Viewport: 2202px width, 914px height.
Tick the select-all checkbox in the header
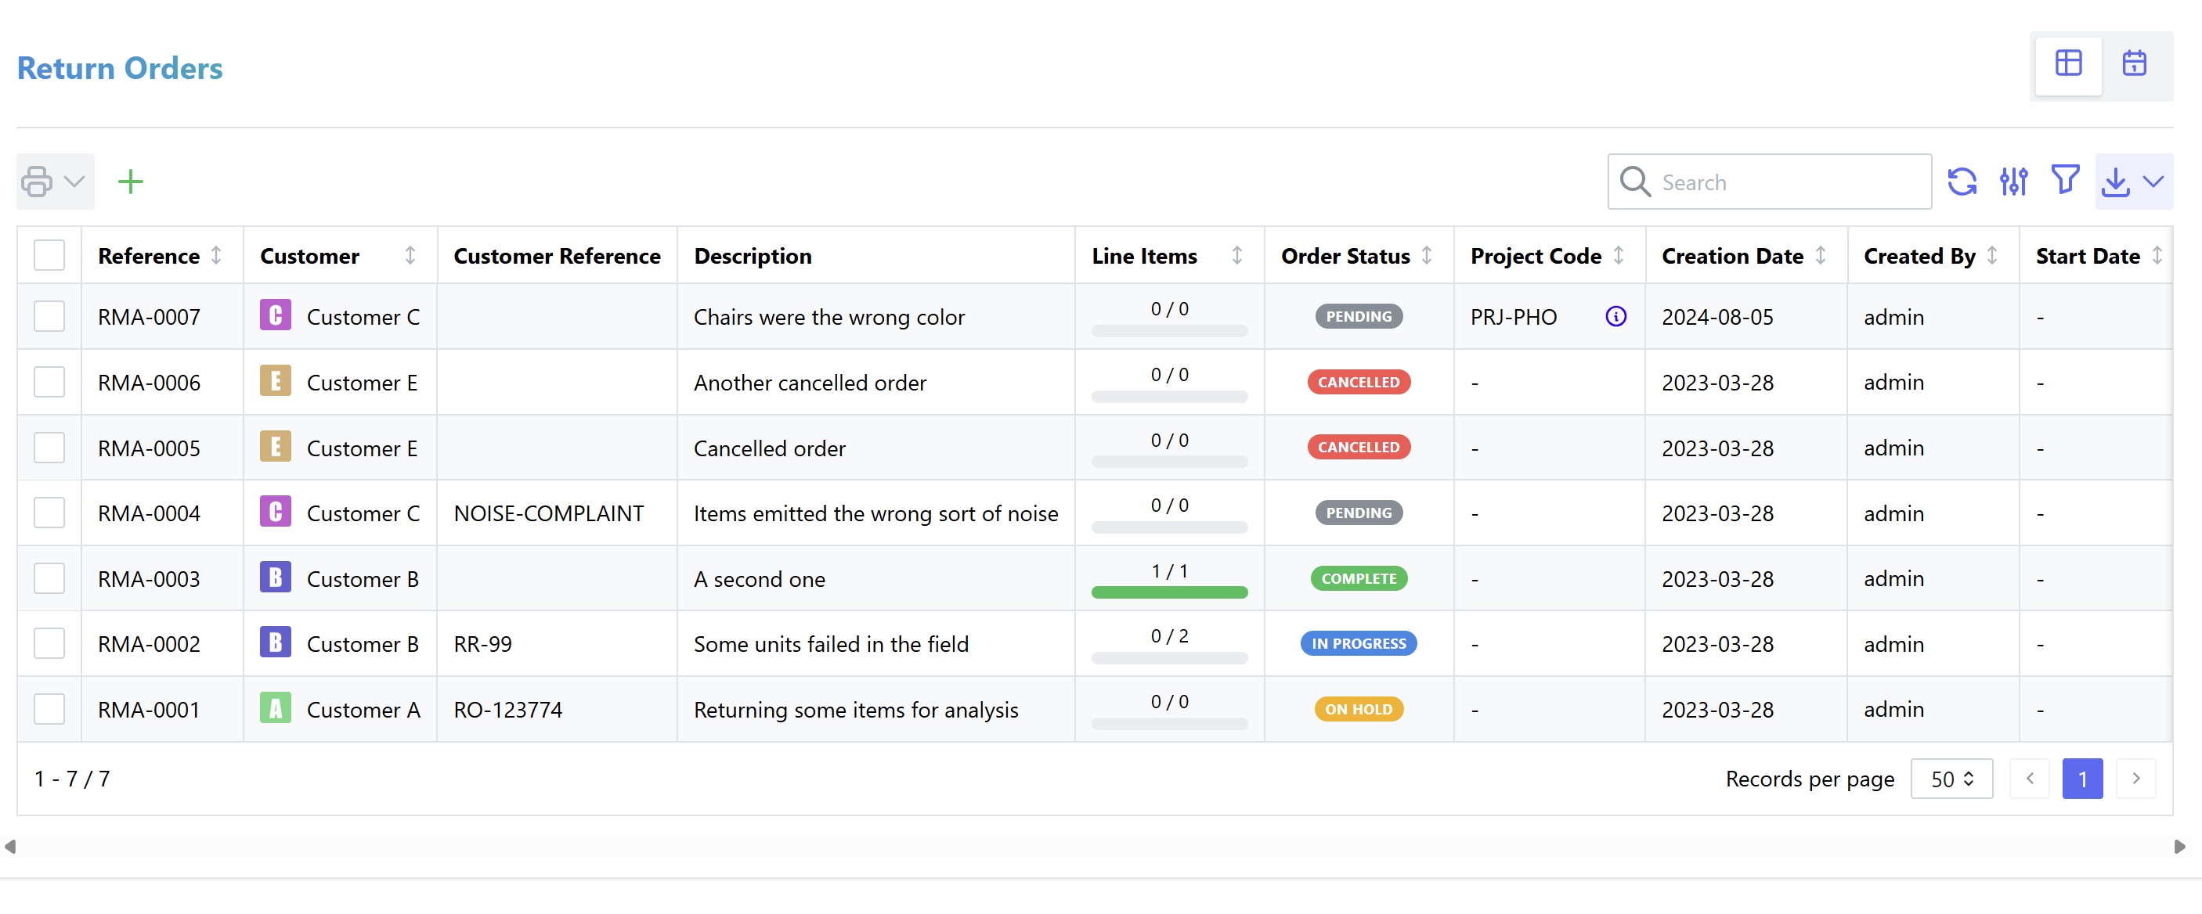49,255
